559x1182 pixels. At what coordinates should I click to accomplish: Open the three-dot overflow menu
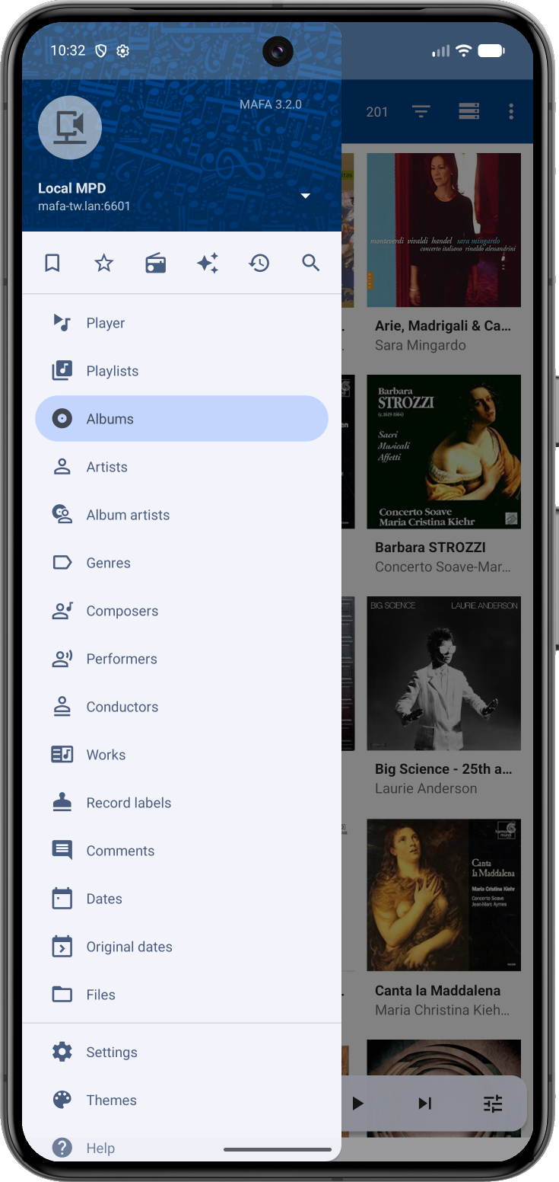511,112
